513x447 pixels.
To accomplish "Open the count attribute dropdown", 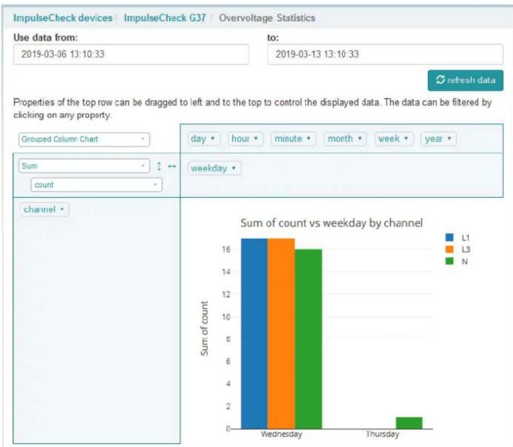I will coord(96,185).
